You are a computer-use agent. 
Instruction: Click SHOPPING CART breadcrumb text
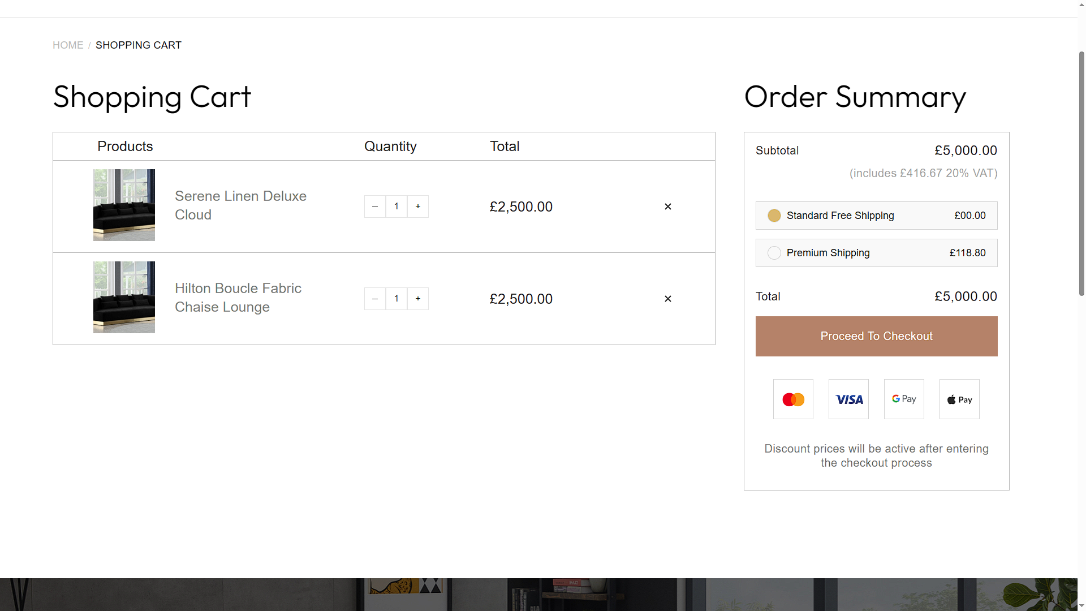tap(139, 45)
